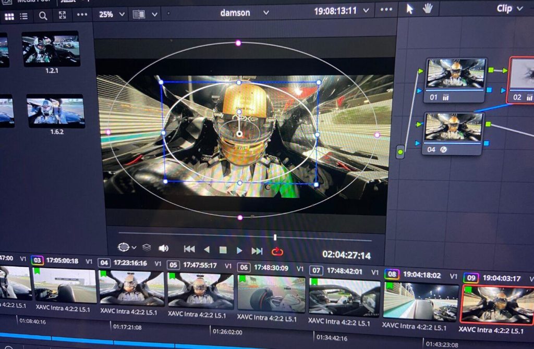The height and width of the screenshot is (349, 534).
Task: Stop playback
Action: 223,250
